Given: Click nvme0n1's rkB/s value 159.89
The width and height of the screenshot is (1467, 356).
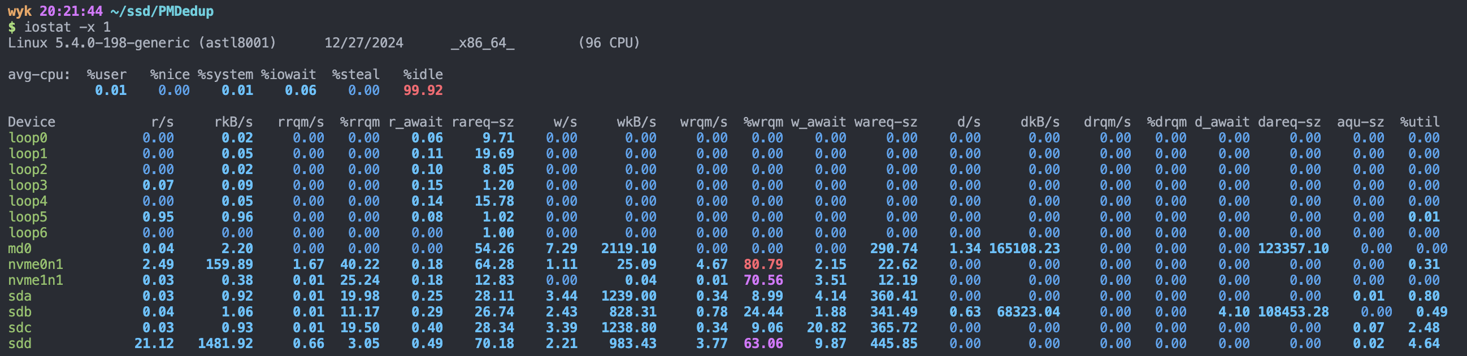Looking at the screenshot, I should tap(229, 264).
